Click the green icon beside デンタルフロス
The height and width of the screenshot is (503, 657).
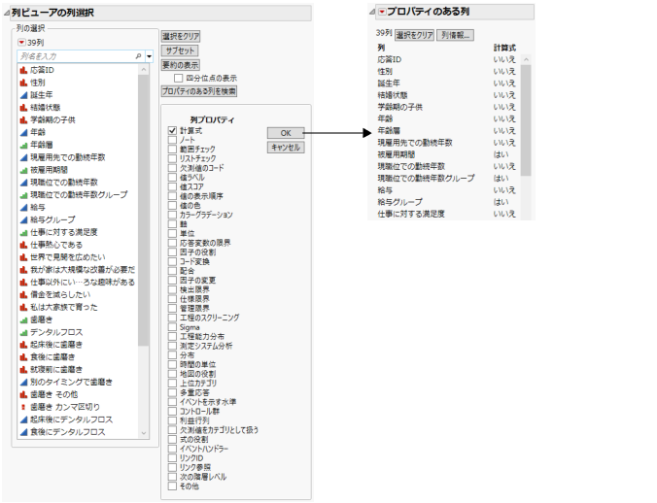coord(24,332)
